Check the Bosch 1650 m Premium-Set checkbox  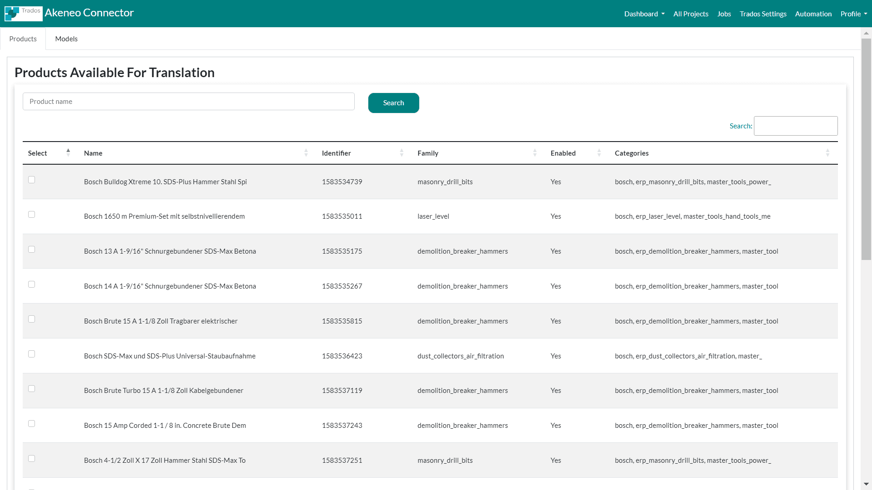[31, 215]
